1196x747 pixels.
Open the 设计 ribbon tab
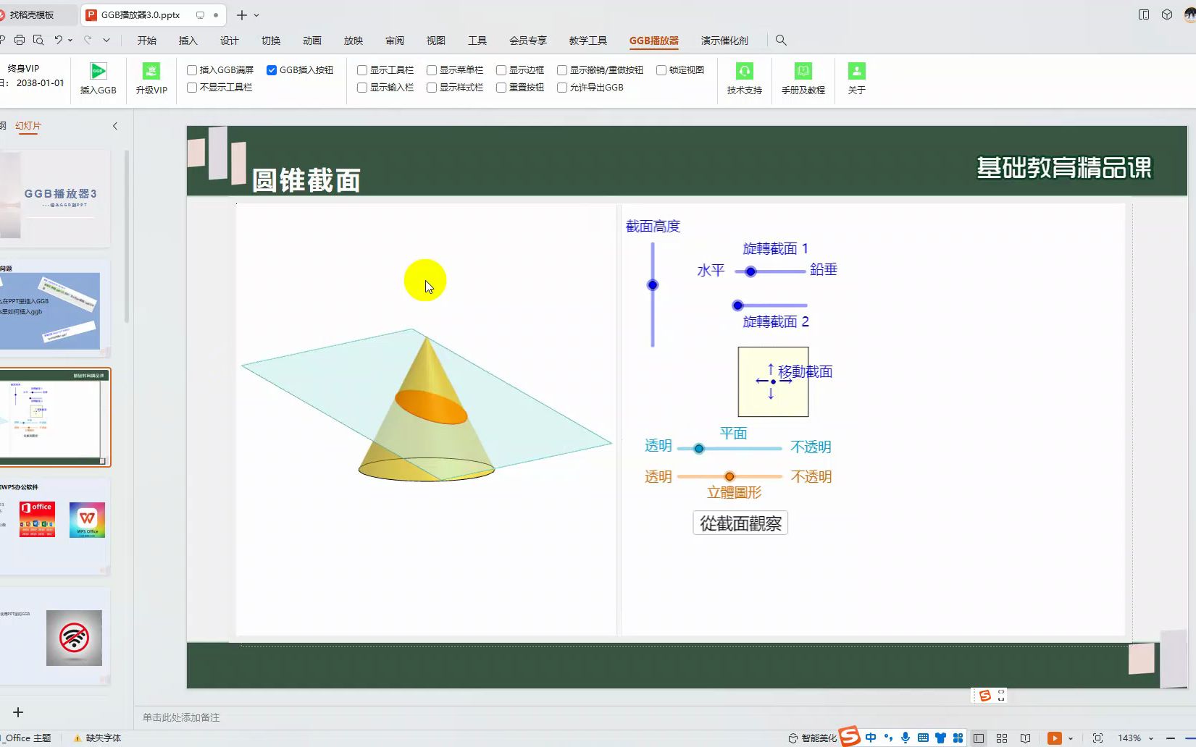(230, 41)
